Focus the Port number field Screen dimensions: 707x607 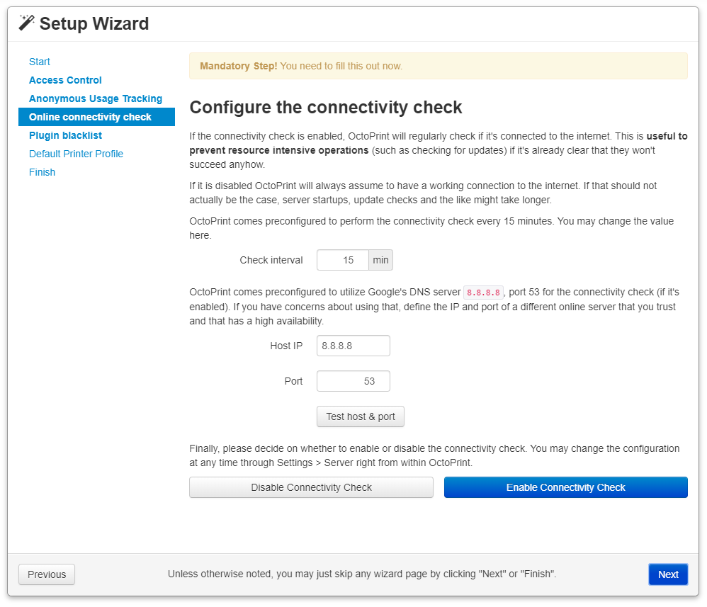353,382
